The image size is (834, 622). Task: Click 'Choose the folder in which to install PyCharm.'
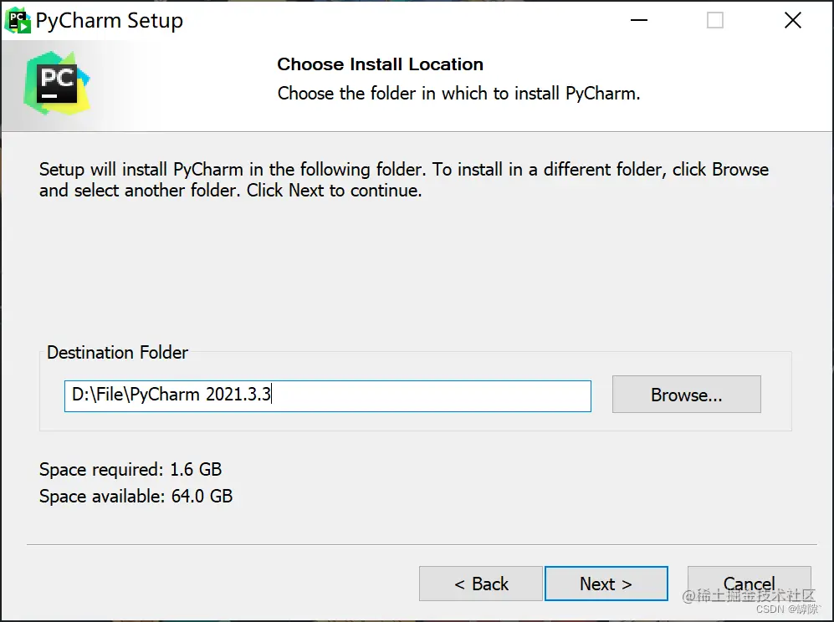pyautogui.click(x=458, y=94)
